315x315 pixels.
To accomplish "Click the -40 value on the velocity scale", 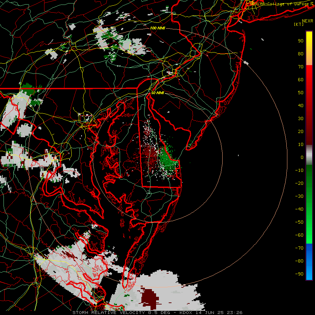I will (x=299, y=209).
